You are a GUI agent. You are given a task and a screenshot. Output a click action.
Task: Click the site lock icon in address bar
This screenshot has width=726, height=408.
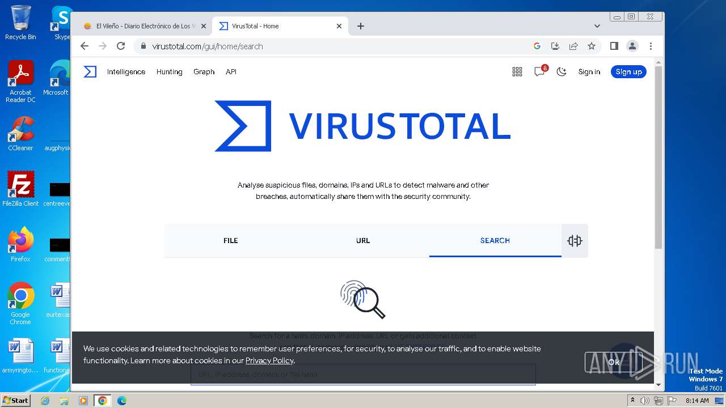[x=143, y=46]
